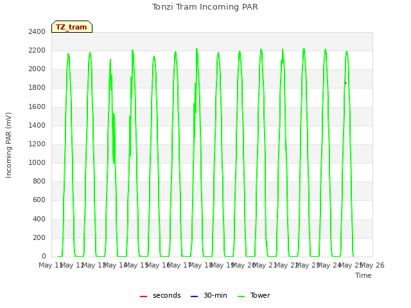Toggle the seconds legend entry
This screenshot has height=308, width=411.
pyautogui.click(x=160, y=295)
